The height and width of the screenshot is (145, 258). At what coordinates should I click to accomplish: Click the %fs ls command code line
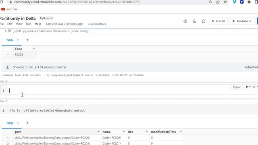coord(48,110)
